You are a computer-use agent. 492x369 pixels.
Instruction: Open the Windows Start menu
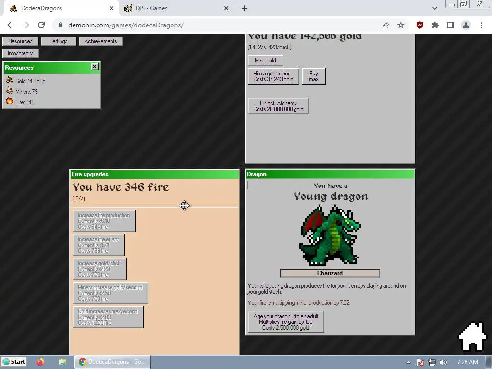click(x=14, y=362)
